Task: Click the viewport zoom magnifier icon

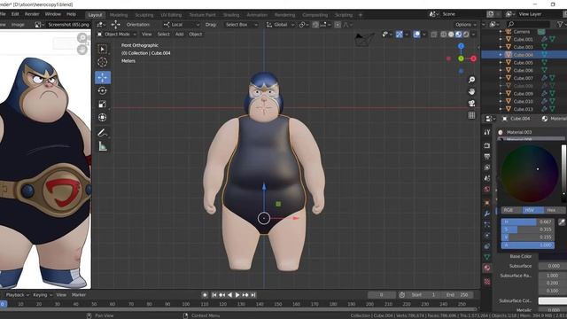Action: point(471,80)
